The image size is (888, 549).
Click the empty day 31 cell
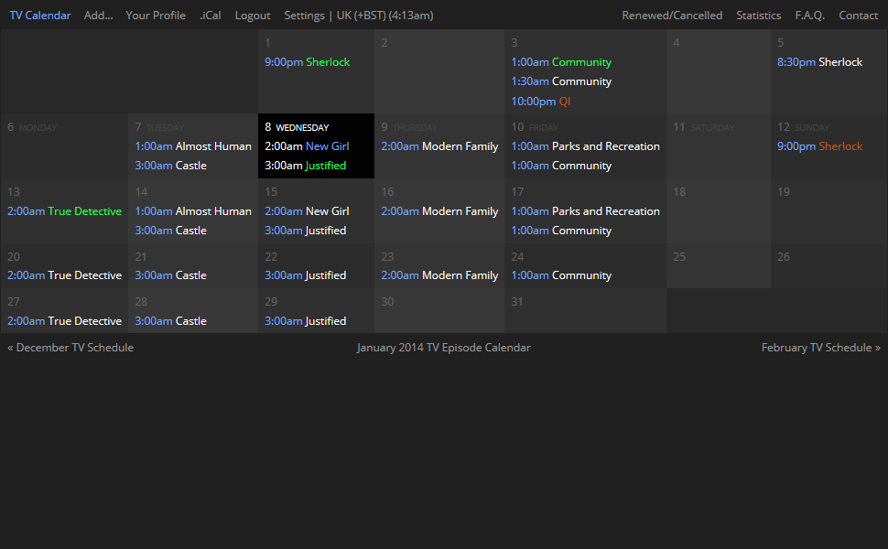click(x=584, y=311)
